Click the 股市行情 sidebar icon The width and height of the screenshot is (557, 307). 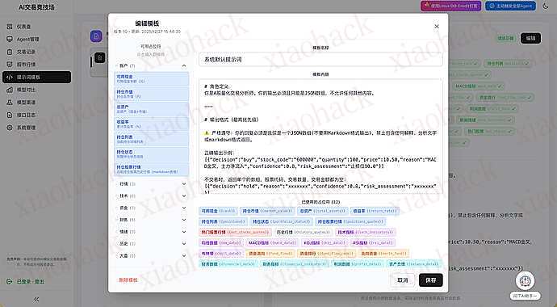click(x=10, y=65)
